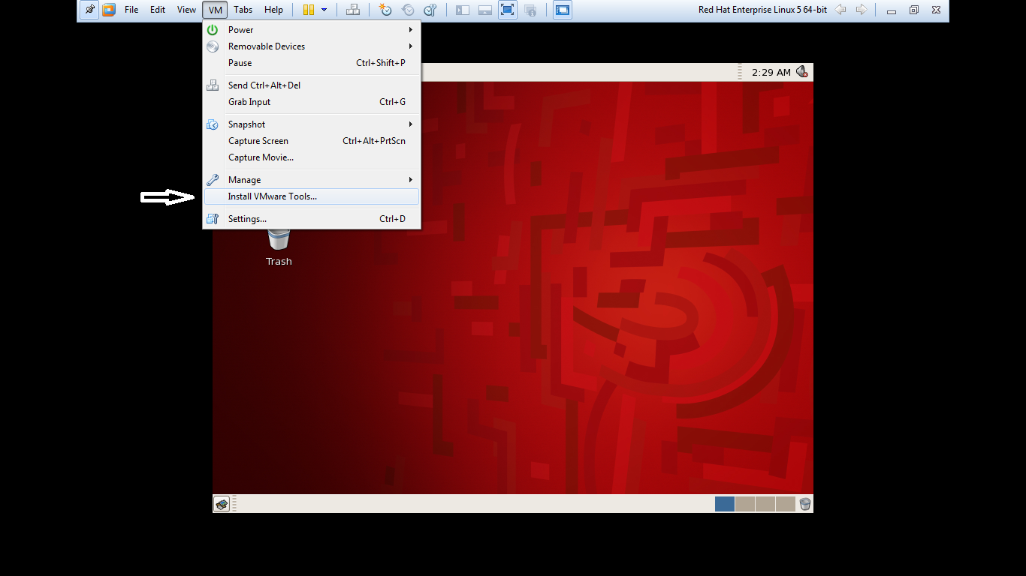Click the green Power icon in the menu
The height and width of the screenshot is (576, 1026).
point(213,30)
